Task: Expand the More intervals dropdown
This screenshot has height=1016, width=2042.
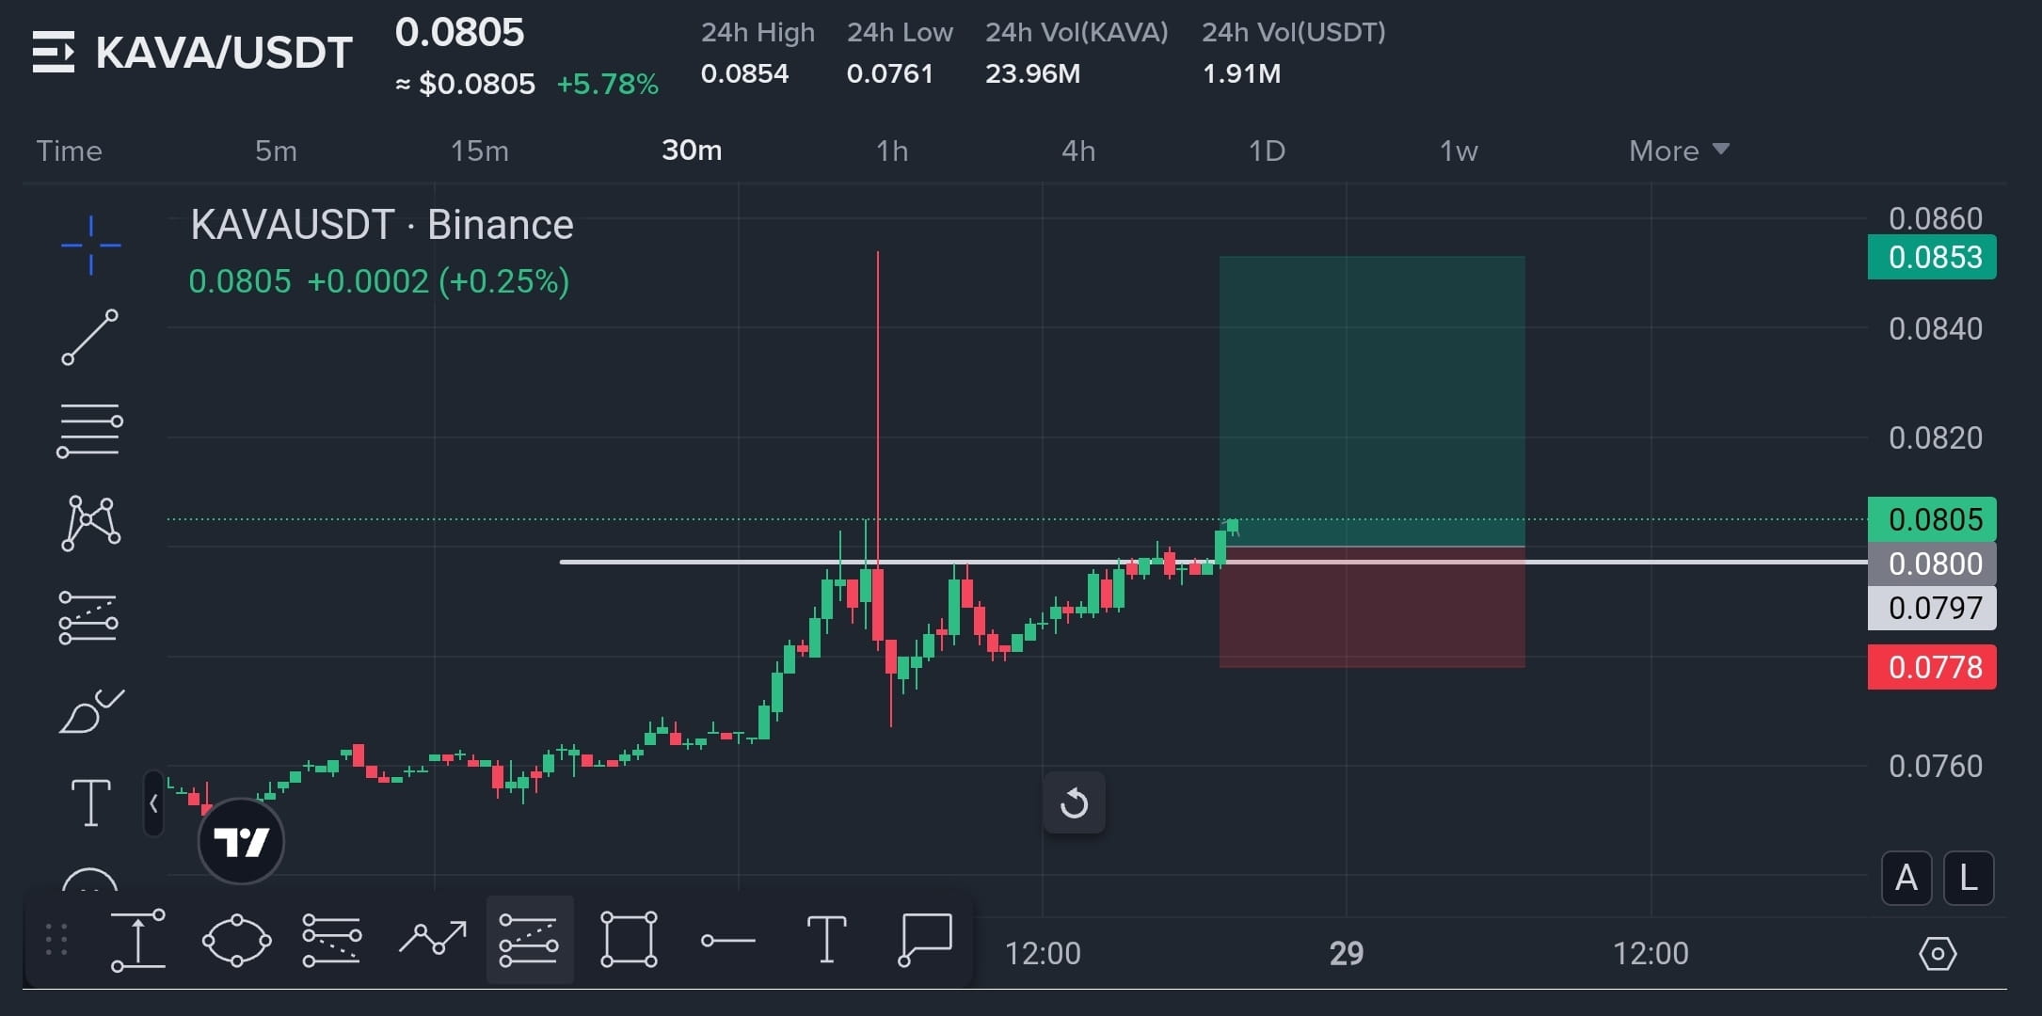Action: [1679, 151]
